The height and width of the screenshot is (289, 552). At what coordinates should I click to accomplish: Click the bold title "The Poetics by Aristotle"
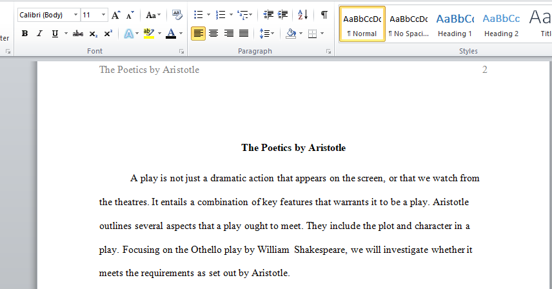[x=293, y=148]
